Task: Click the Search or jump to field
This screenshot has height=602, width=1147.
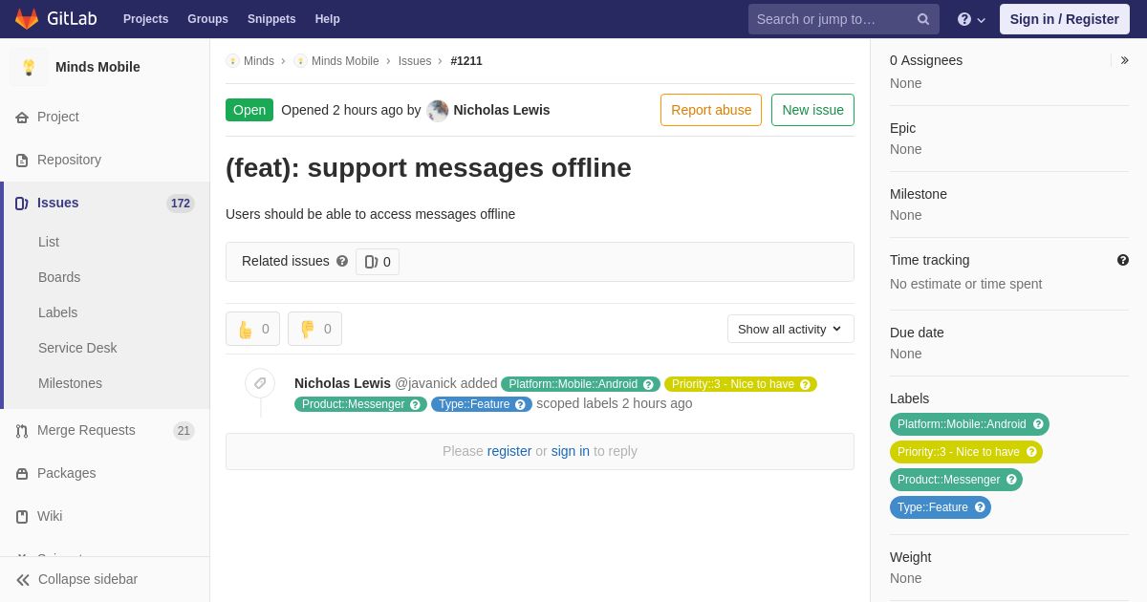Action: click(844, 19)
